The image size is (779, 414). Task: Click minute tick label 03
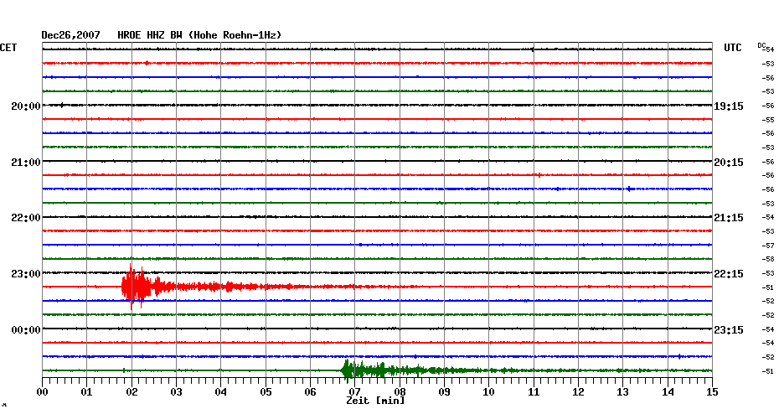[x=177, y=391]
